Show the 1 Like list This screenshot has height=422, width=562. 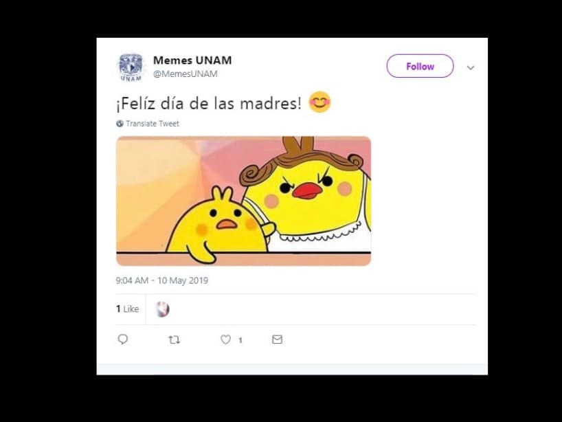pyautogui.click(x=127, y=309)
